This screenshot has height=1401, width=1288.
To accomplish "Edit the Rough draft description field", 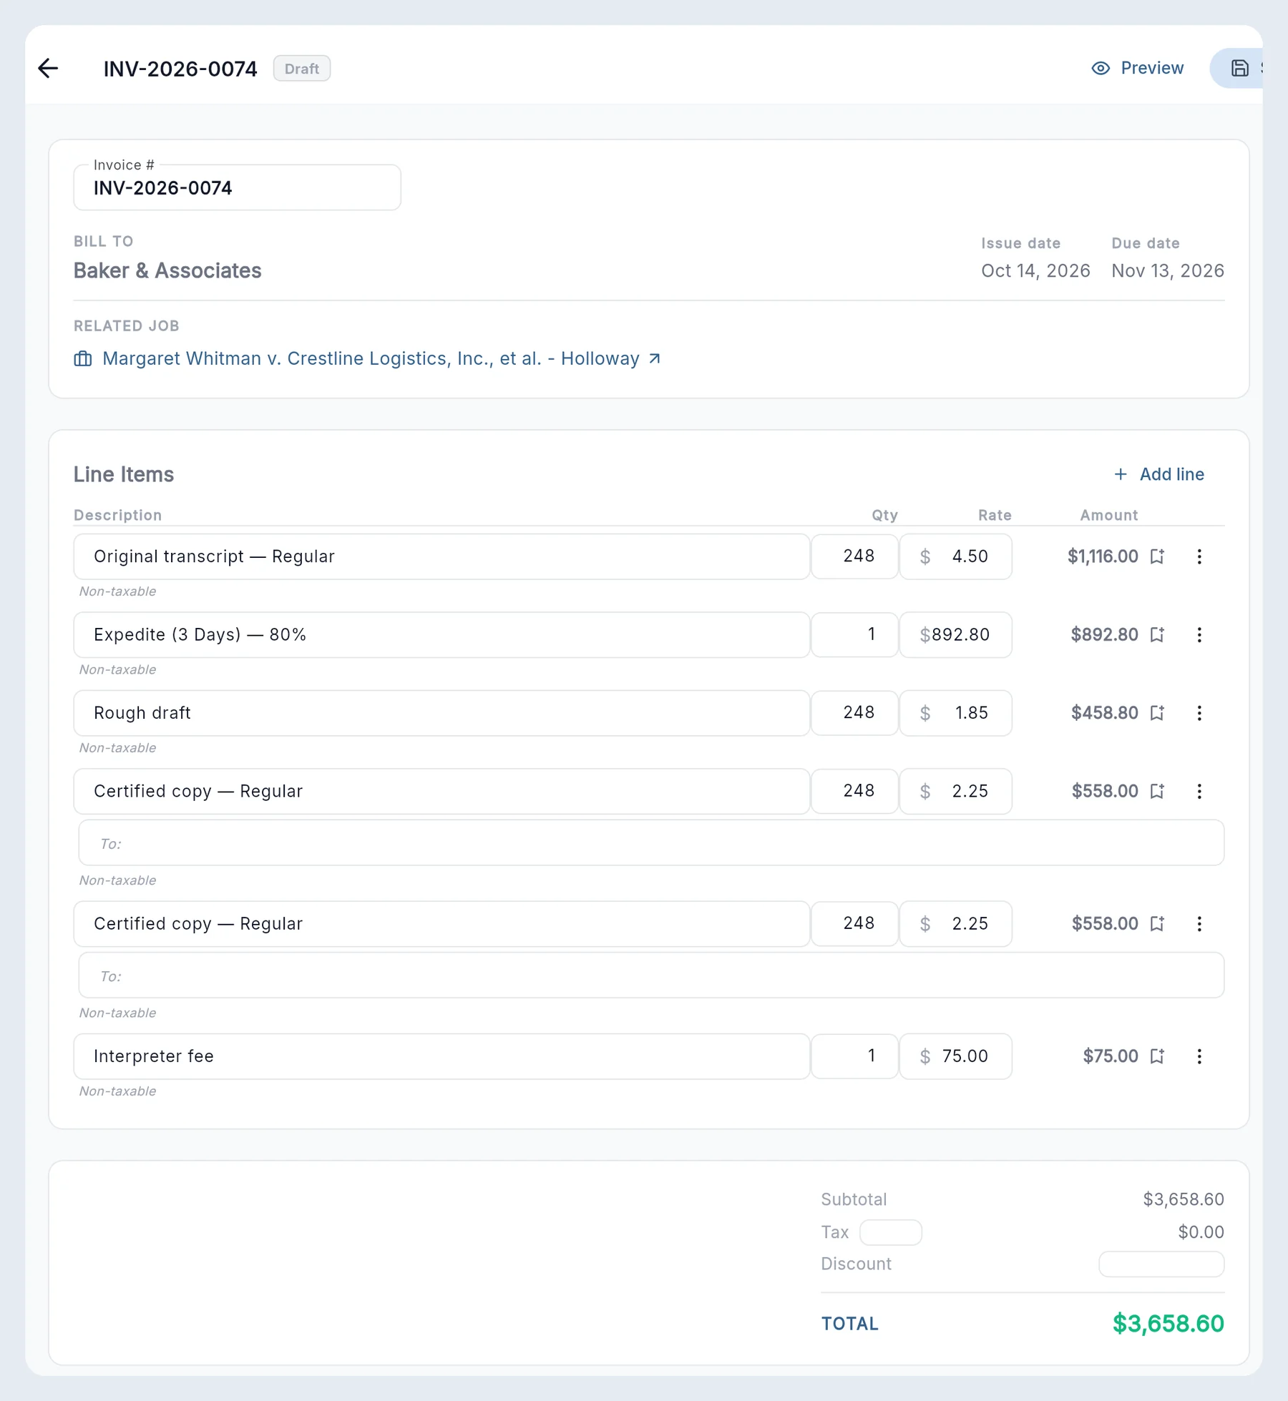I will point(441,713).
